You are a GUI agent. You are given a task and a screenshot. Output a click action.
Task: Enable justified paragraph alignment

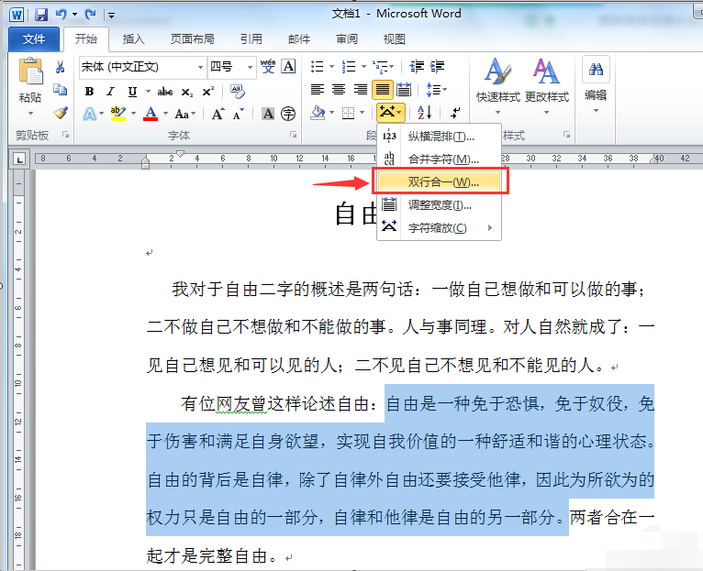(382, 90)
